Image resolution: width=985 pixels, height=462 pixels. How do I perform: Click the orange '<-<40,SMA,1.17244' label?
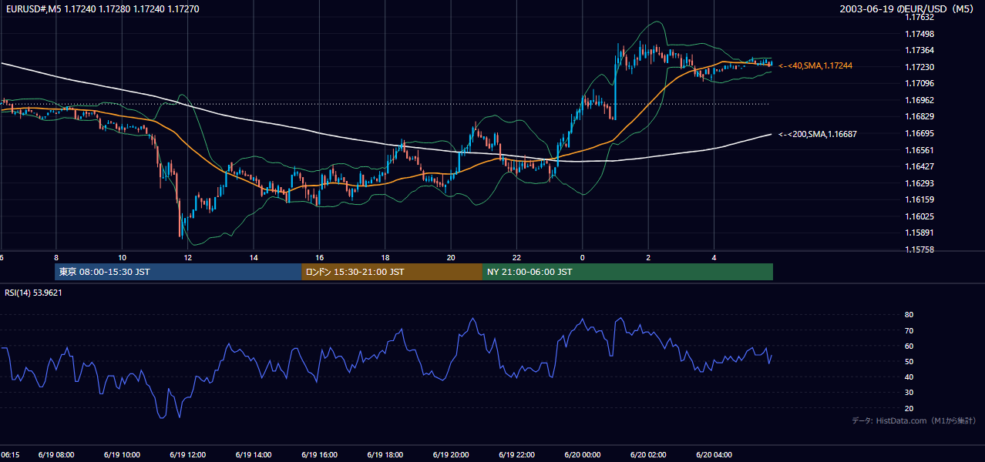coord(815,66)
